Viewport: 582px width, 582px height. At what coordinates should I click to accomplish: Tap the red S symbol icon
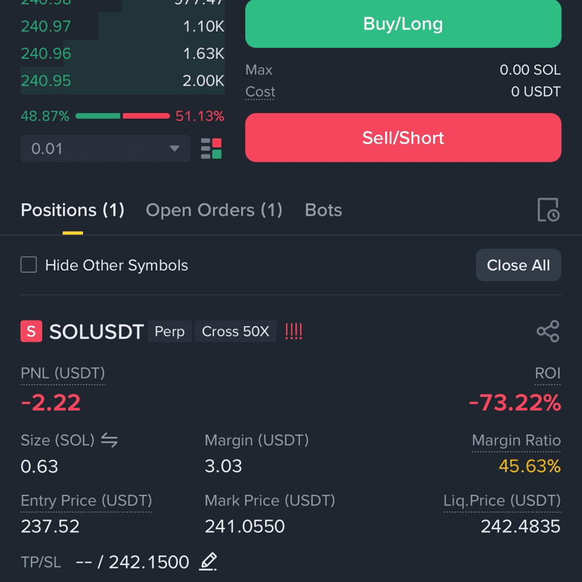click(x=31, y=331)
